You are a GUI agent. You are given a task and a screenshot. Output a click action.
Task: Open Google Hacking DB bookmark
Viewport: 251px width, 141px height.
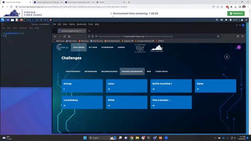tap(144, 41)
